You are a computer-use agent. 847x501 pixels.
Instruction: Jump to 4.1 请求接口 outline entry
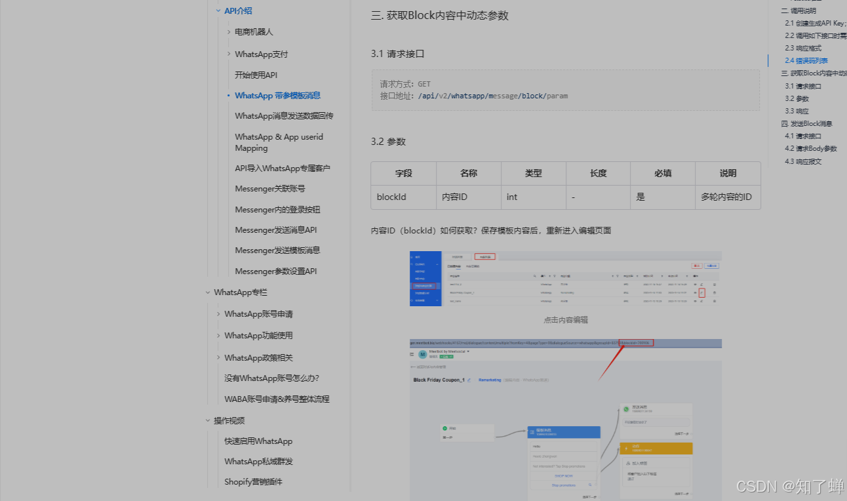click(x=803, y=136)
